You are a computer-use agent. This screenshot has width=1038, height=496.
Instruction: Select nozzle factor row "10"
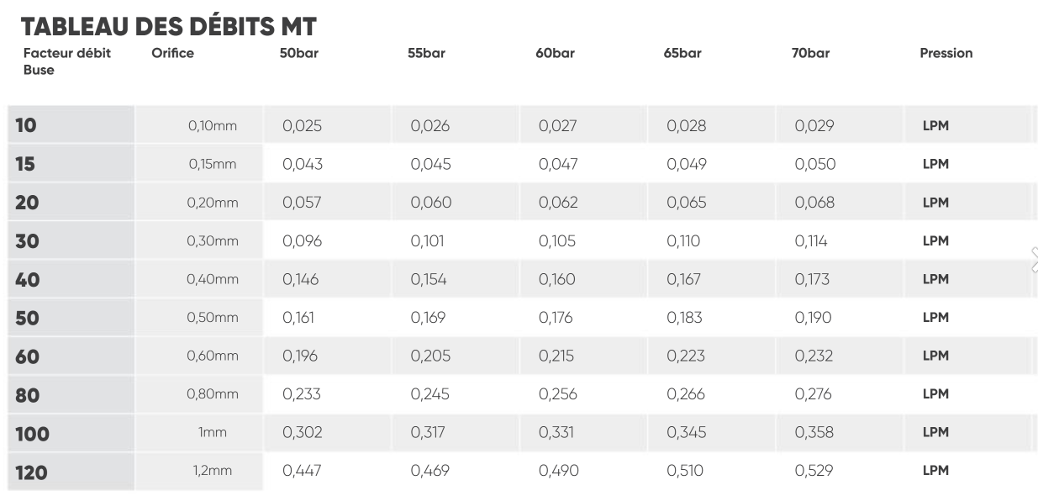(x=27, y=126)
